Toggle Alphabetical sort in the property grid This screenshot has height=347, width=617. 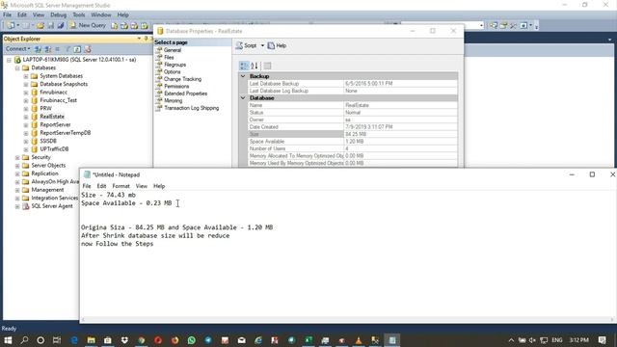pos(255,66)
